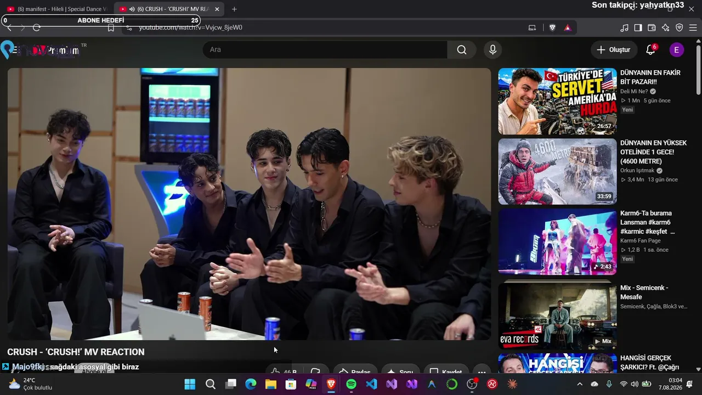
Task: Open the 4600 Metre hotel video thumbnail
Action: 557,171
